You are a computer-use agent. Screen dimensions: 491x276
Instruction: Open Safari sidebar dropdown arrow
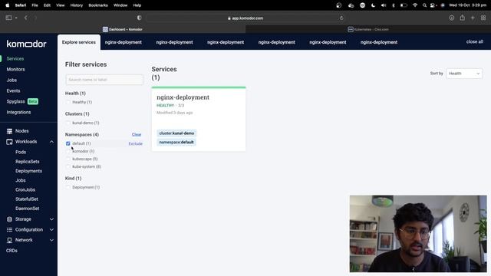point(16,18)
